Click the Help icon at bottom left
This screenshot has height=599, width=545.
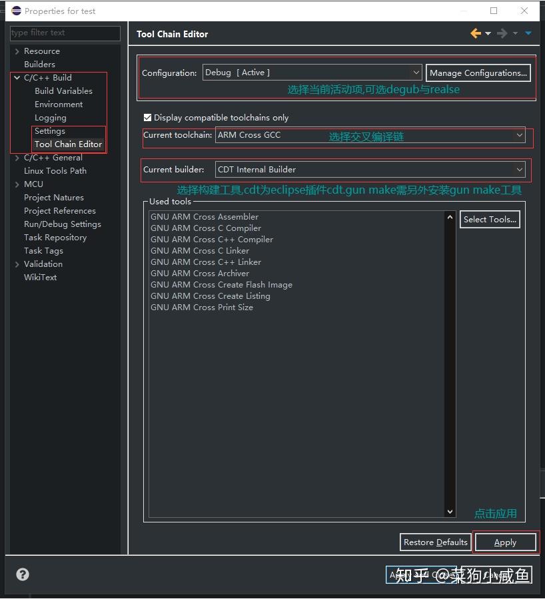pos(22,574)
